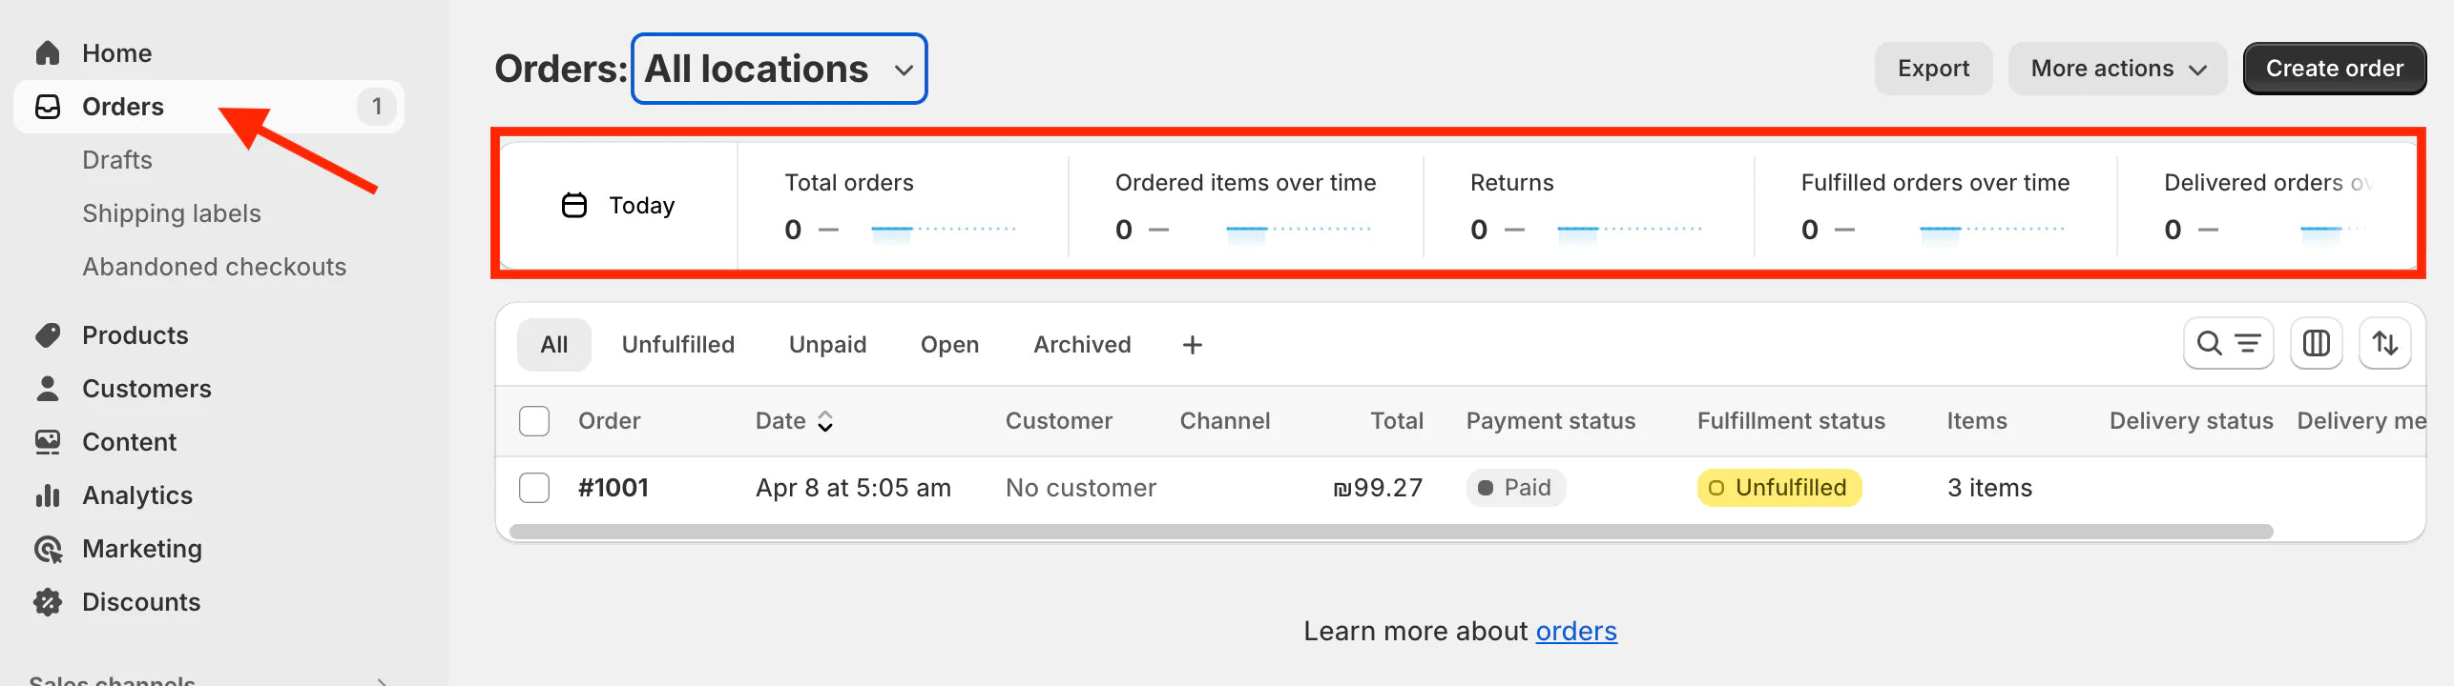Viewport: 2454px width, 686px height.
Task: Switch to the Open tab
Action: coord(949,345)
